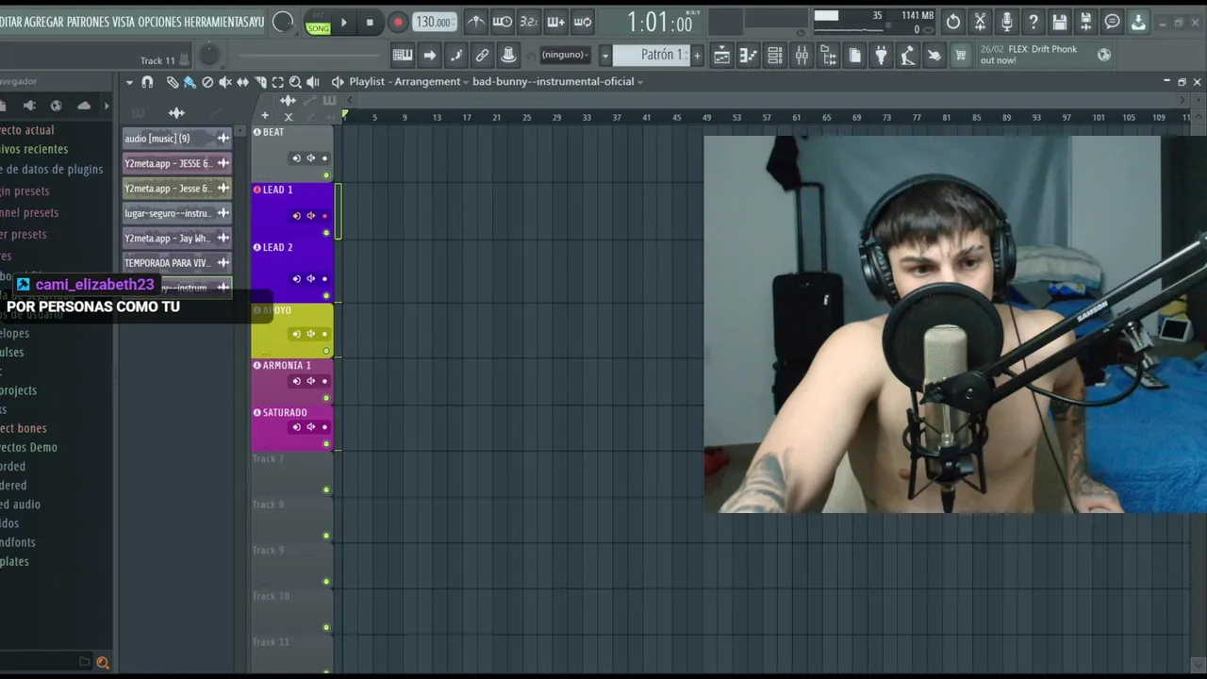Screen dimensions: 1207x679
Task: Save the project with floppy icon
Action: click(1059, 22)
